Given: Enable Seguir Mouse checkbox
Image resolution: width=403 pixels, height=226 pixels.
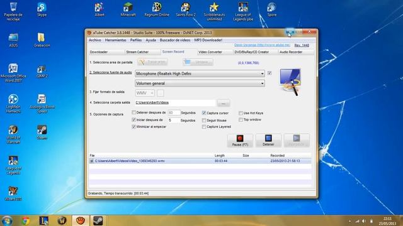Looking at the screenshot, I should click(x=204, y=120).
